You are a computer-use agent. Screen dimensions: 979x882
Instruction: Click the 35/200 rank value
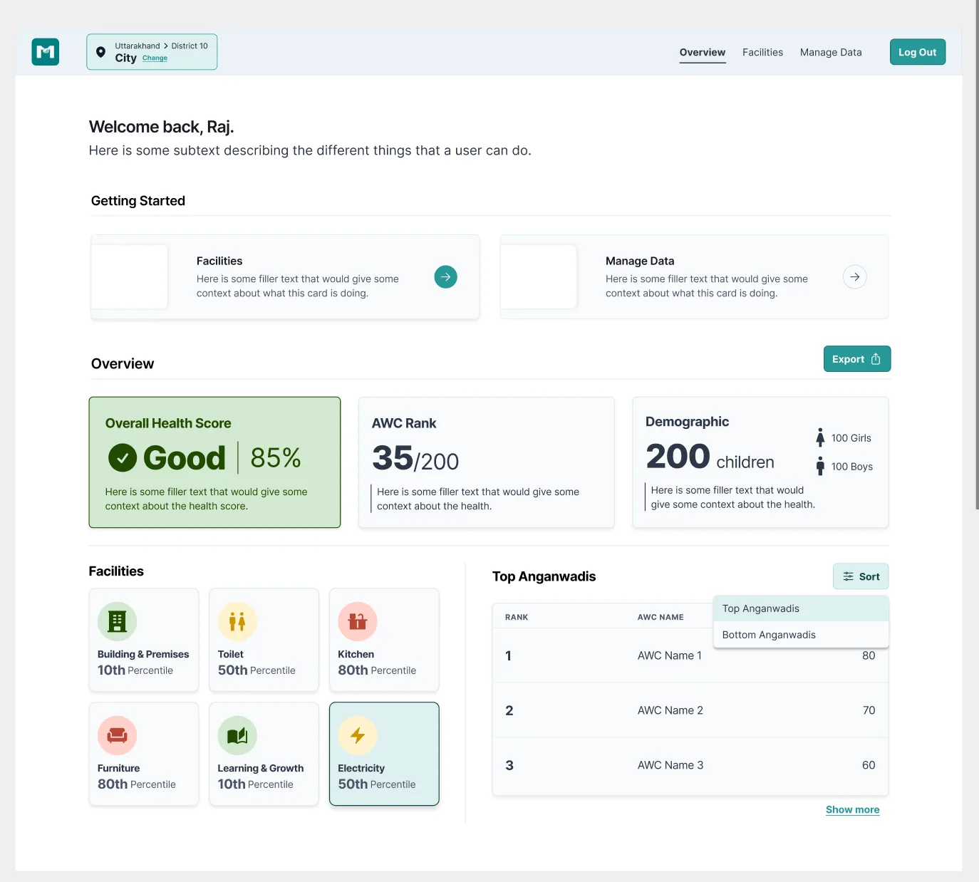(415, 458)
